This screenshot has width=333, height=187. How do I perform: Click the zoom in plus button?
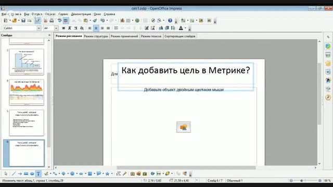click(x=320, y=180)
